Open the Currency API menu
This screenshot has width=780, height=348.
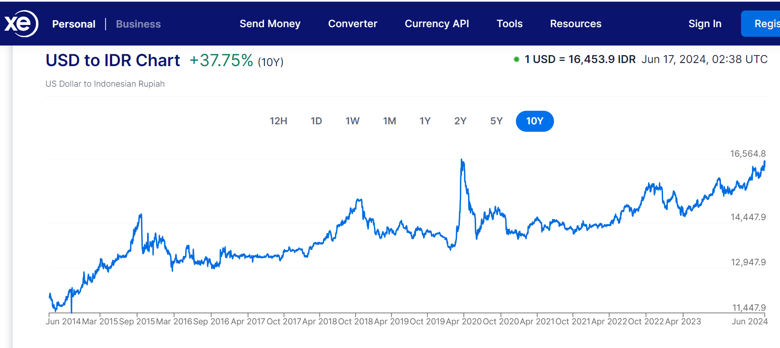437,24
